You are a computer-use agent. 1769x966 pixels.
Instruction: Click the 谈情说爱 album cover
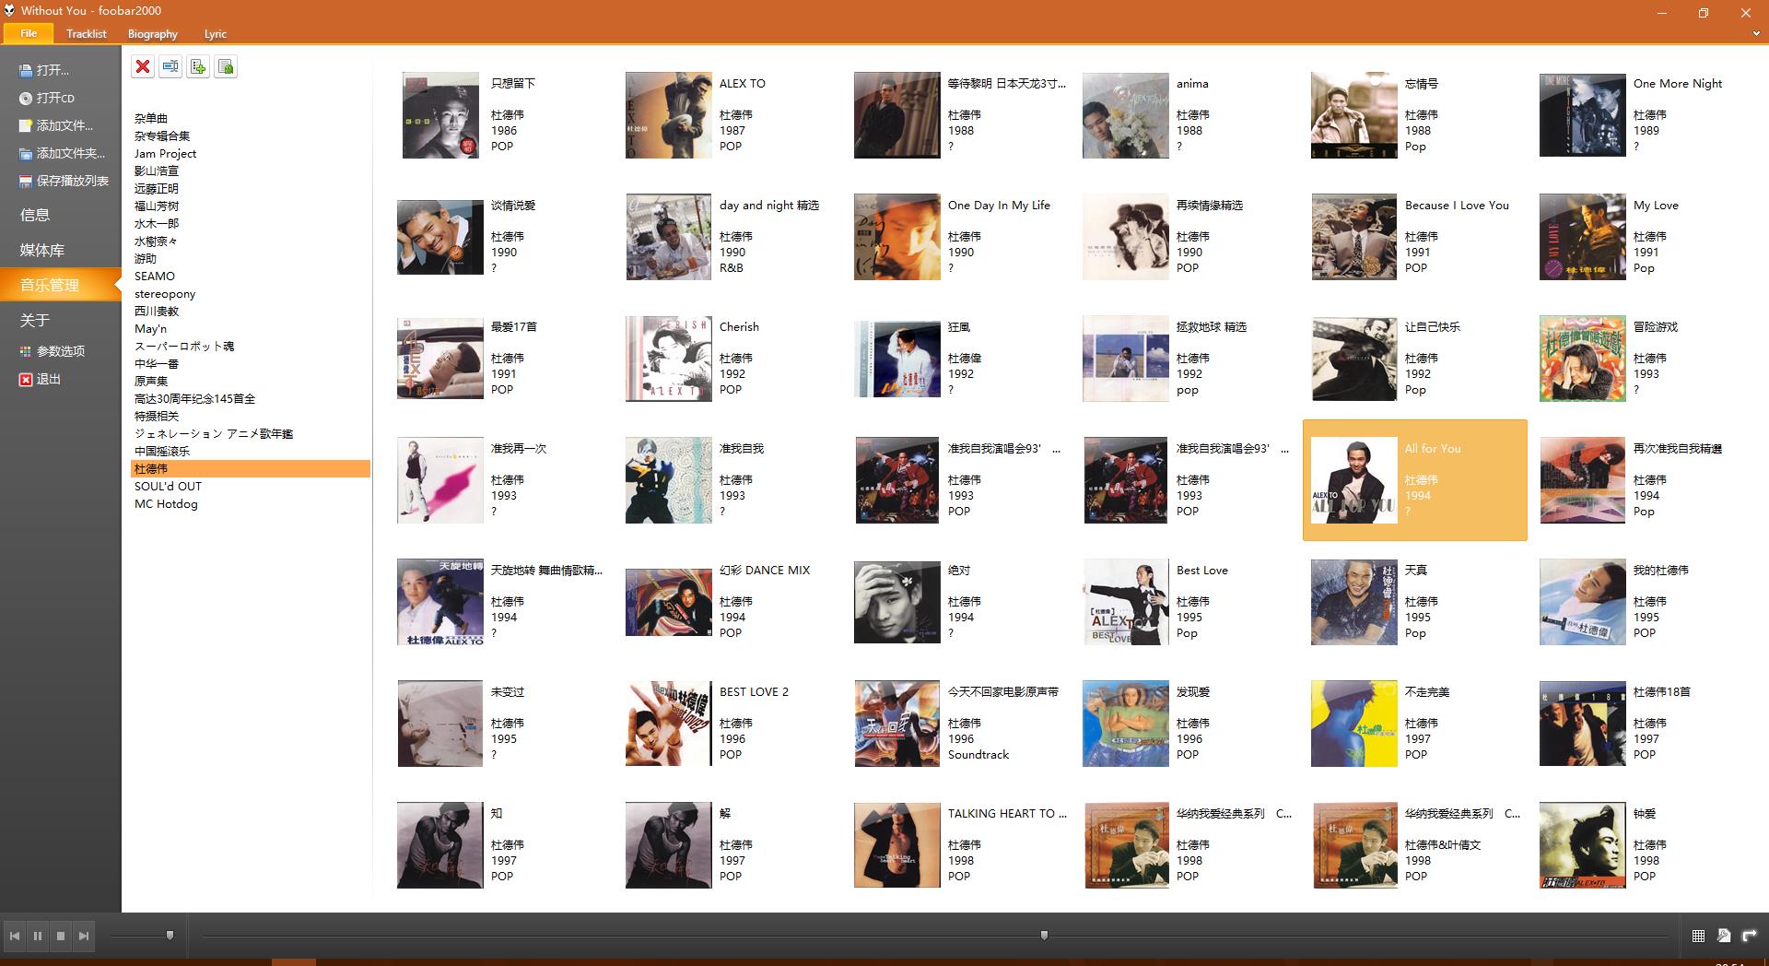440,237
